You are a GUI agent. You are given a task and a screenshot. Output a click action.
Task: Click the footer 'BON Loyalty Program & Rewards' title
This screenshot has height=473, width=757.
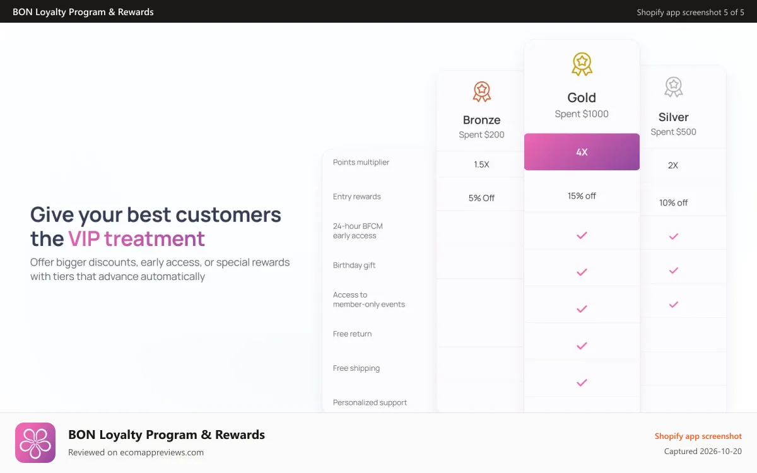(167, 435)
